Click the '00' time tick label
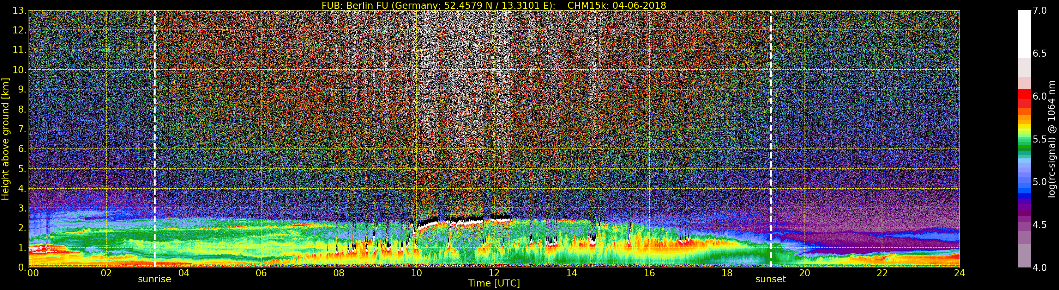 pyautogui.click(x=33, y=273)
